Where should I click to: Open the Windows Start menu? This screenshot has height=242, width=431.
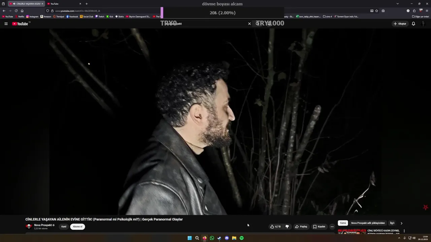(190, 238)
